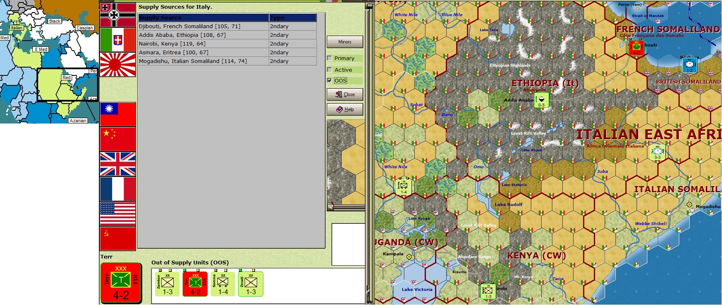722x305 pixels.
Task: Select the red Terr ETH 4-2 unit in OOS list
Action: pos(195,284)
